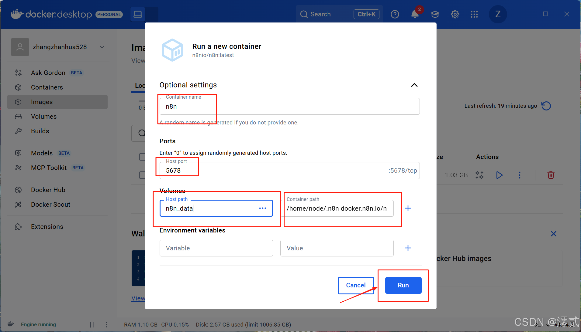Viewport: 581px width, 332px height.
Task: Click the Disk usage status text
Action: [244, 325]
